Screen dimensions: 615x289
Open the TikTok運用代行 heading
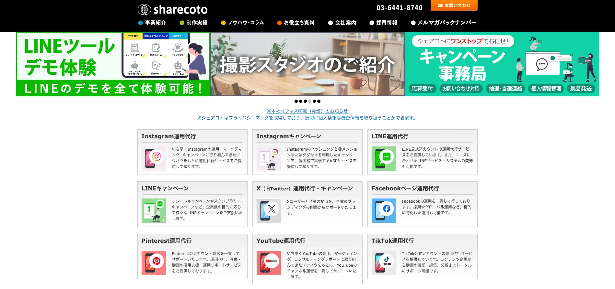tap(392, 241)
